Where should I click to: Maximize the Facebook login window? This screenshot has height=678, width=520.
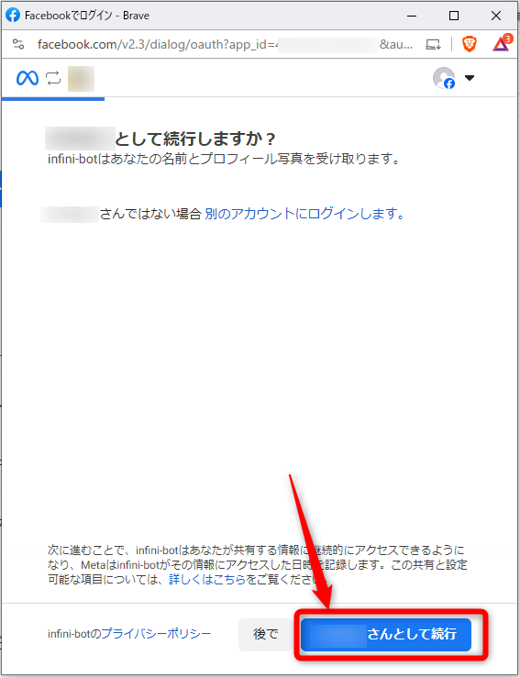[x=454, y=16]
